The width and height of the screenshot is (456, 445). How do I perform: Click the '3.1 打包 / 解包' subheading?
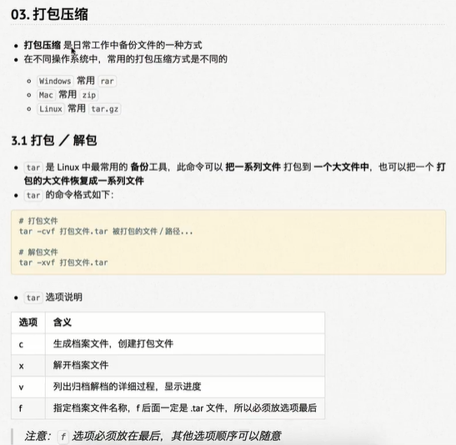54,141
